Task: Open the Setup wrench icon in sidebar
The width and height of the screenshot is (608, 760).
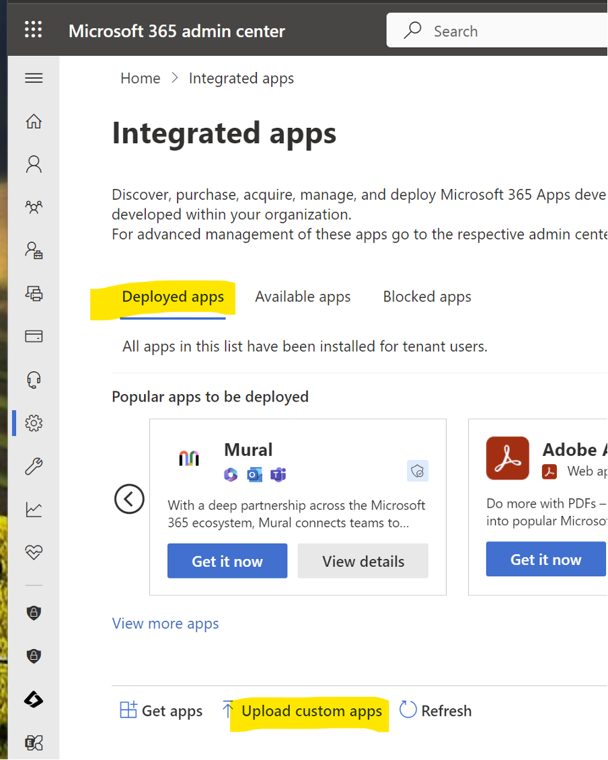Action: pos(34,466)
